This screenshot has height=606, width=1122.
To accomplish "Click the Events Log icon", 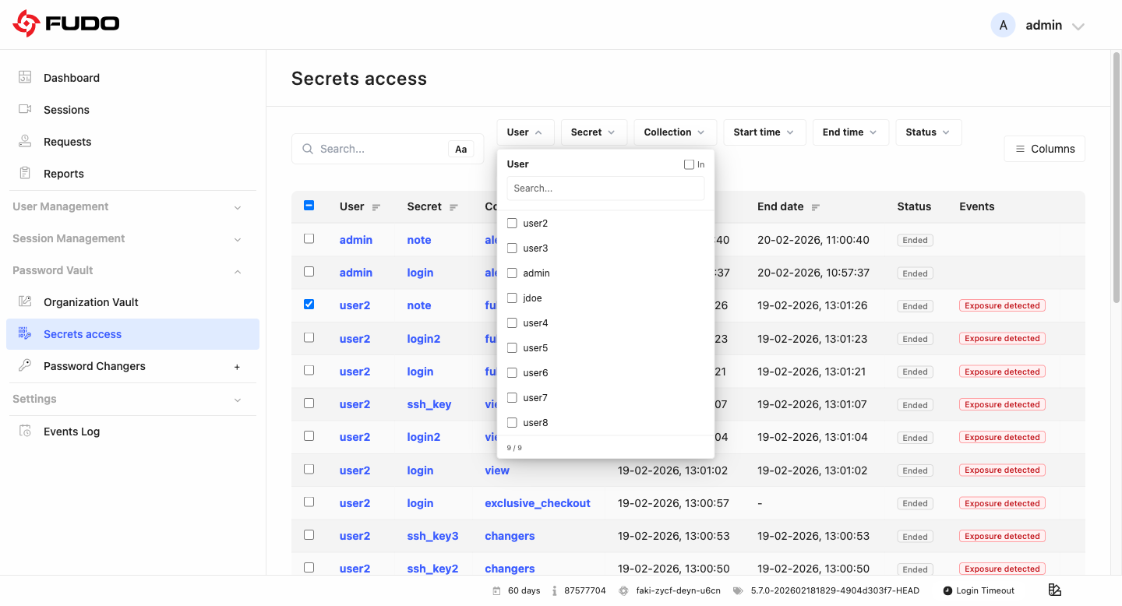I will (25, 431).
